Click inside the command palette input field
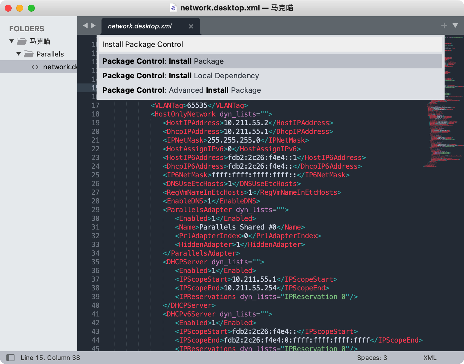464x364 pixels. (261, 44)
